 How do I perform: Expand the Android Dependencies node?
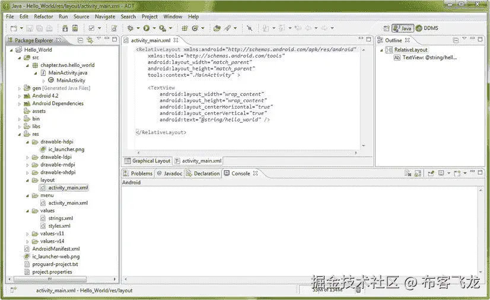tap(20, 104)
